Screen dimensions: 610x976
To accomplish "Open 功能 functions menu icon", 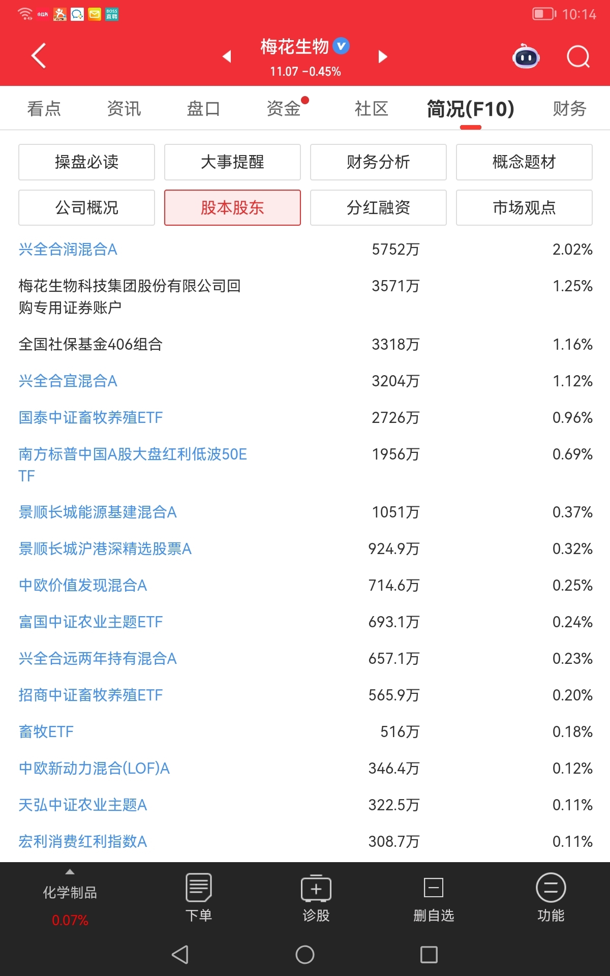I will click(551, 898).
